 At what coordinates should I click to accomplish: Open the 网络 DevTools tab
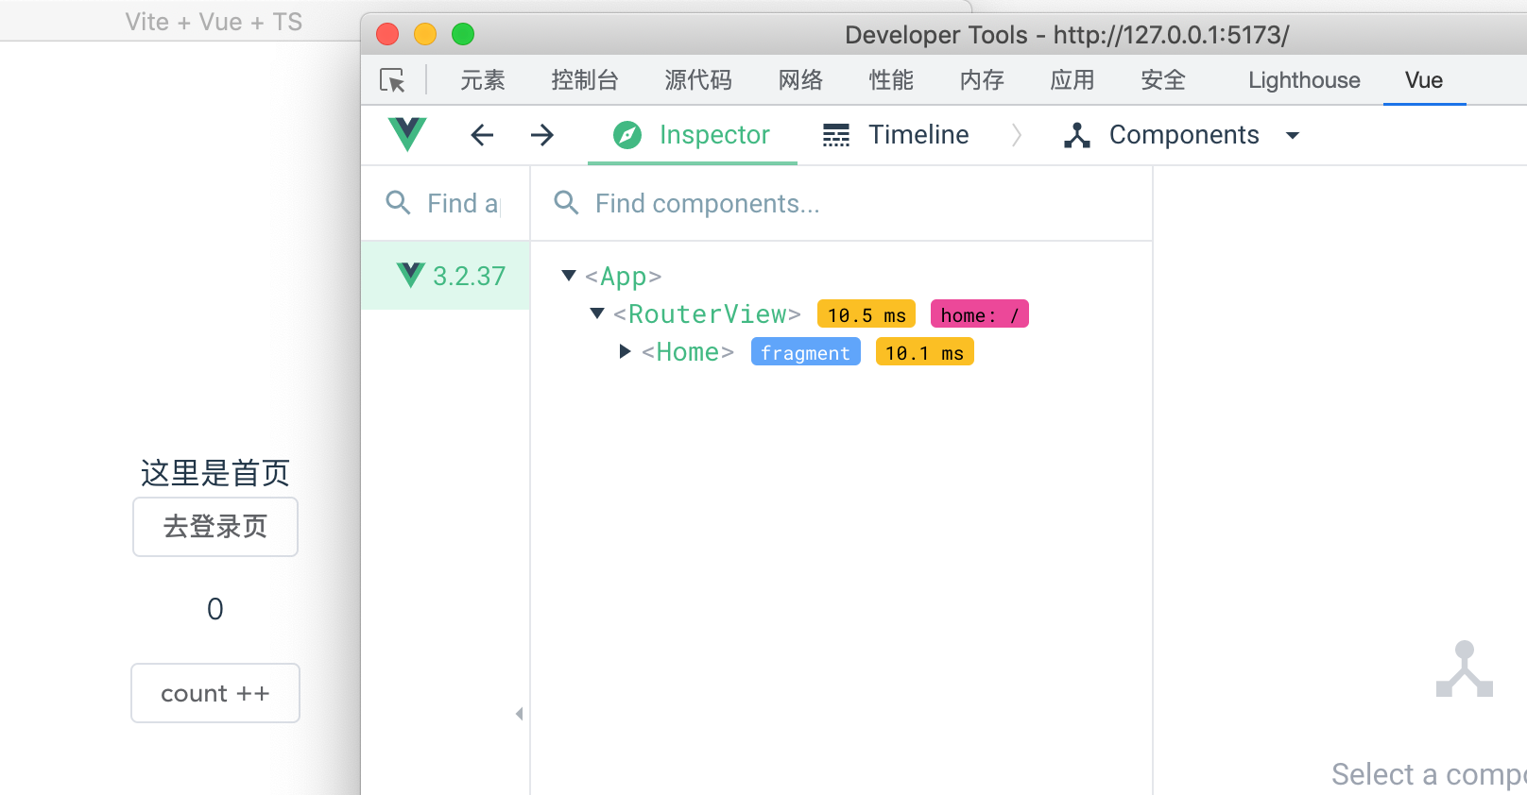pos(800,80)
